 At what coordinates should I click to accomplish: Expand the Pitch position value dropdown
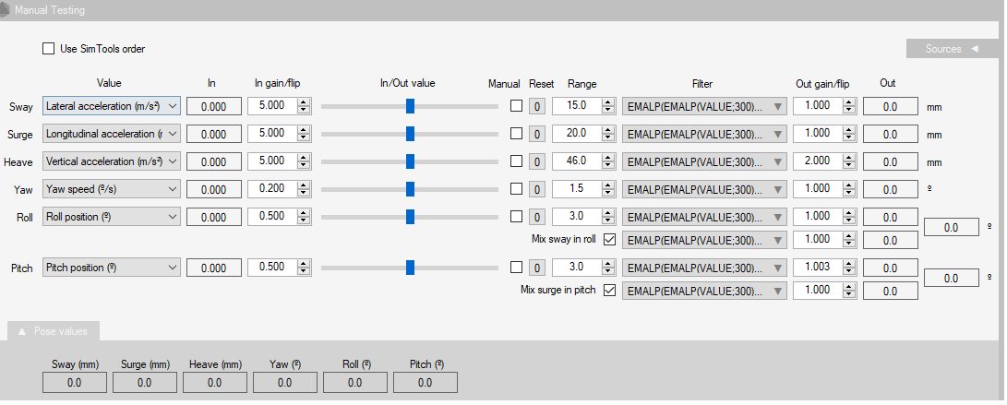[x=170, y=268]
